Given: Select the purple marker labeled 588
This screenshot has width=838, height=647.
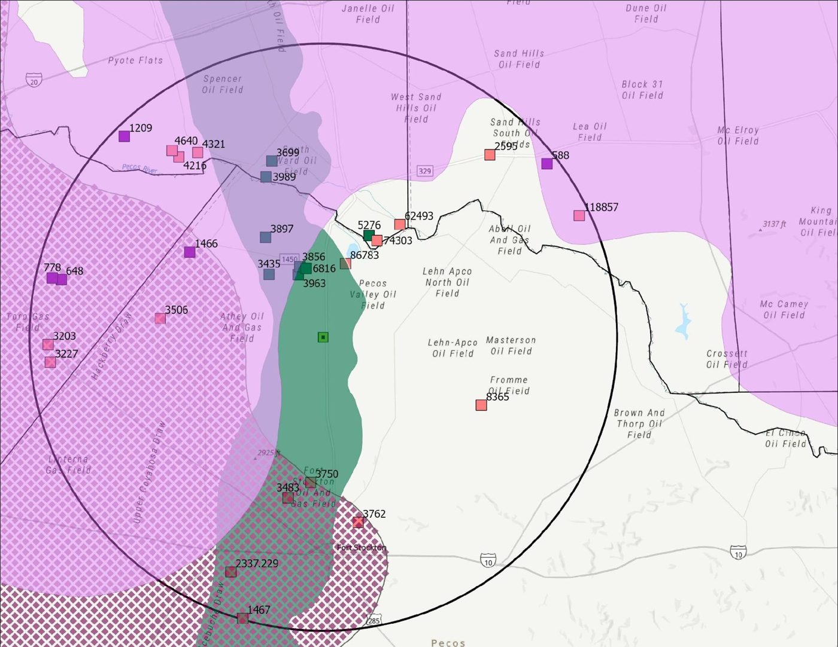Looking at the screenshot, I should tap(546, 164).
